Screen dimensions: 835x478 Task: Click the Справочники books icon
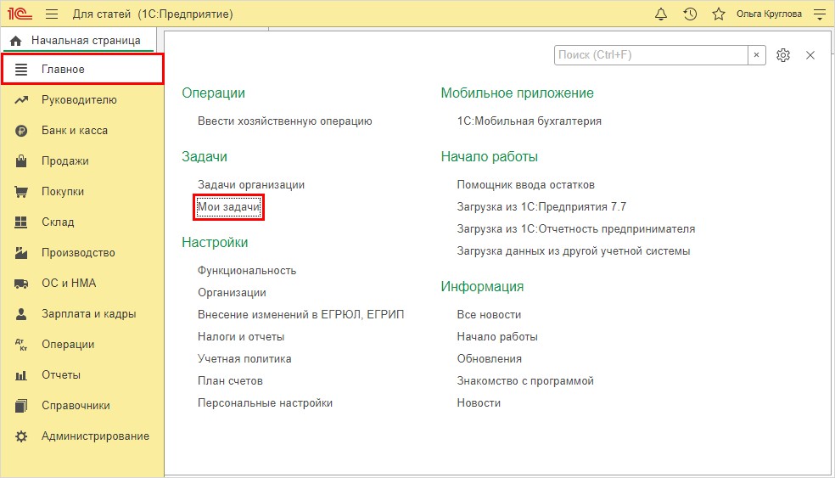point(20,406)
